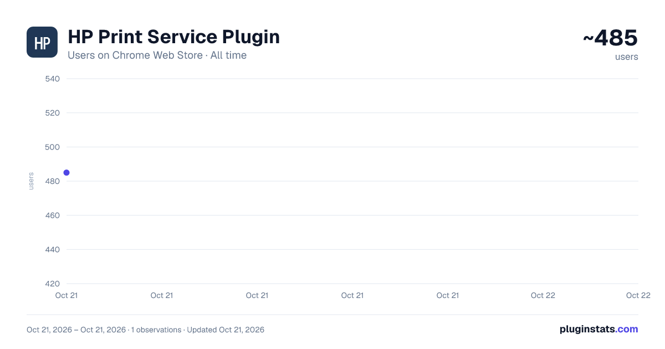
Task: Click the ~485 users count
Action: (610, 38)
